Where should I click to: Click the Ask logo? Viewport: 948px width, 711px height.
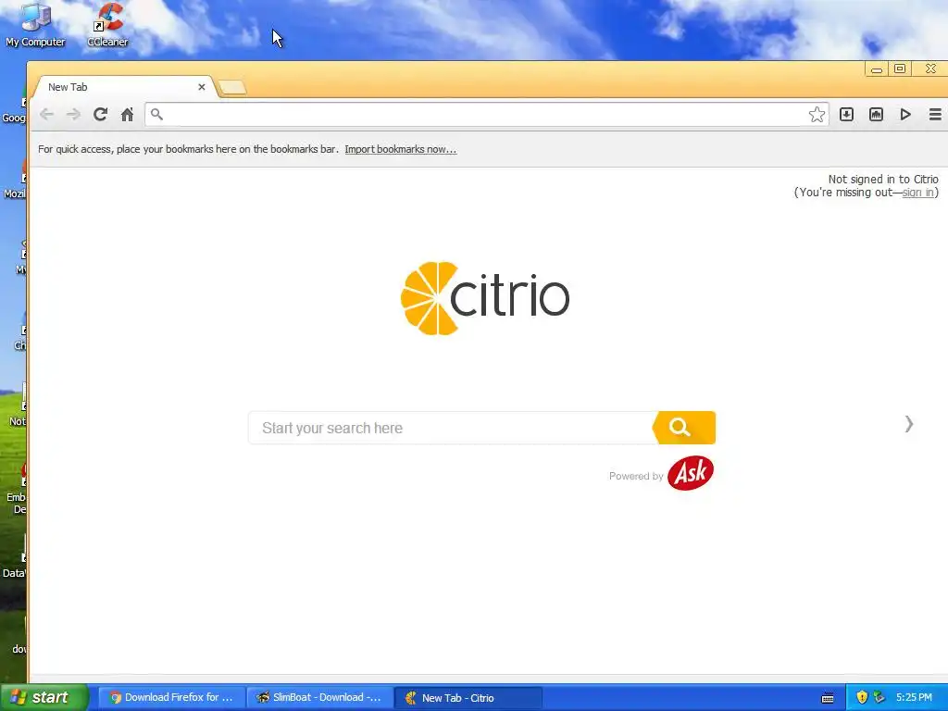click(x=691, y=473)
